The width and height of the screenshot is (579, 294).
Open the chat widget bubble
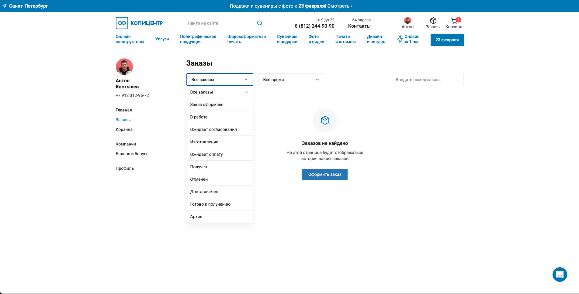[560, 275]
